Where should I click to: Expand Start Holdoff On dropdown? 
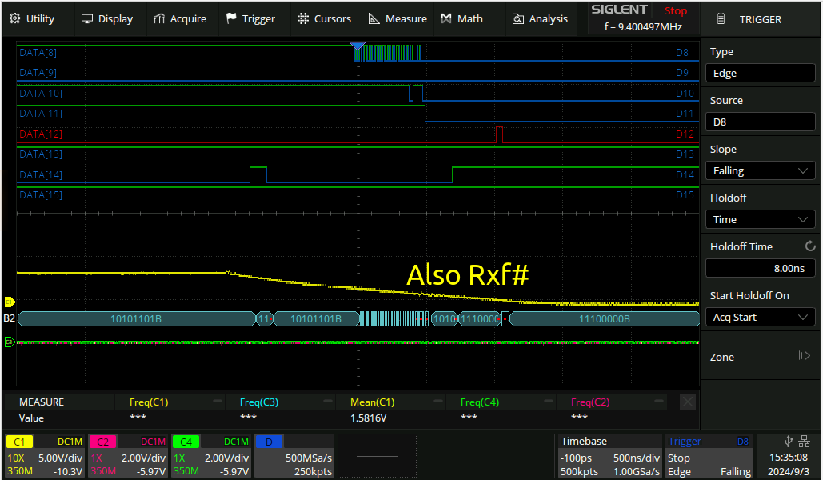pos(760,317)
